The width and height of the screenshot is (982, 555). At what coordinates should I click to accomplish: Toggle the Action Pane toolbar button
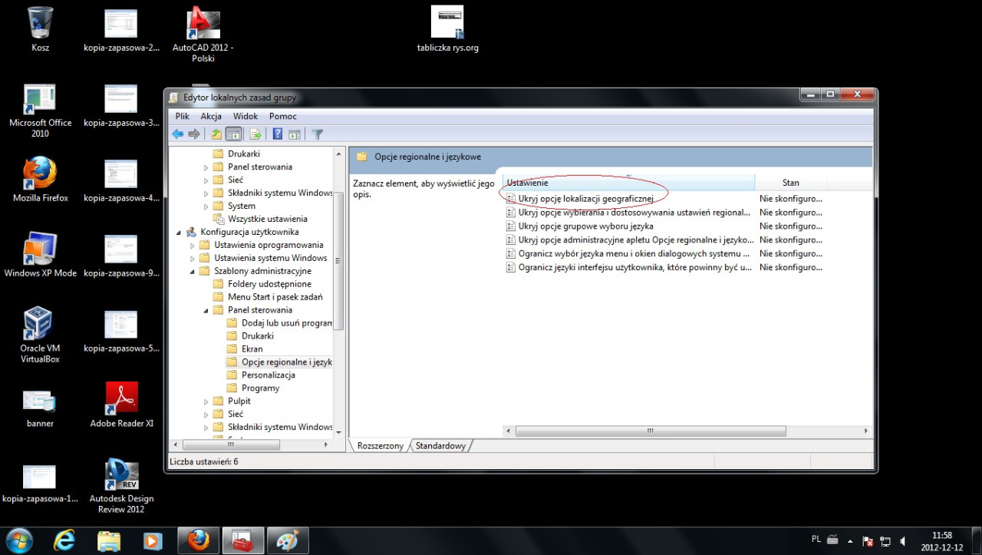click(x=294, y=134)
